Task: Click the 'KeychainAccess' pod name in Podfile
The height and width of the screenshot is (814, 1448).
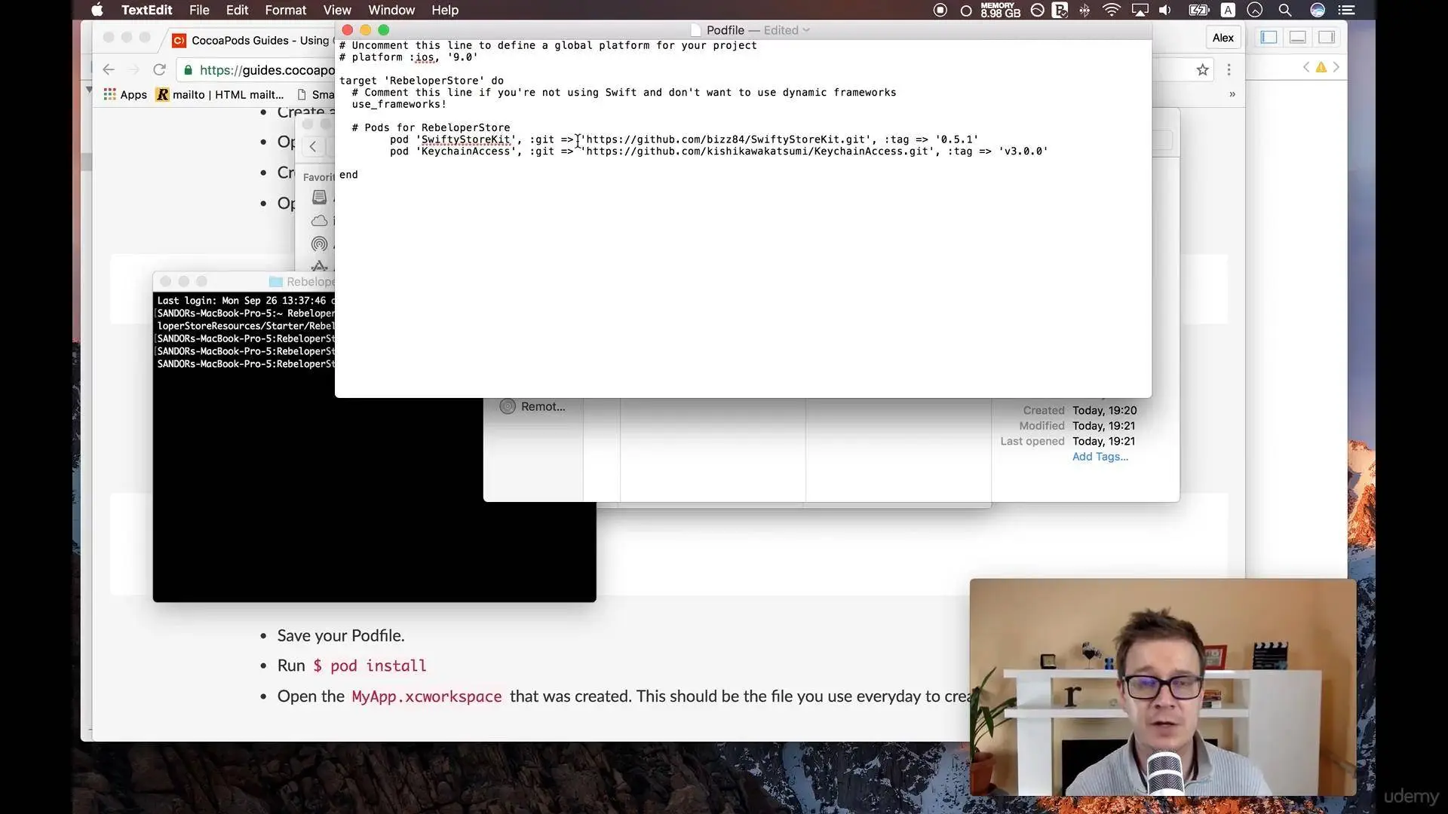Action: [465, 151]
